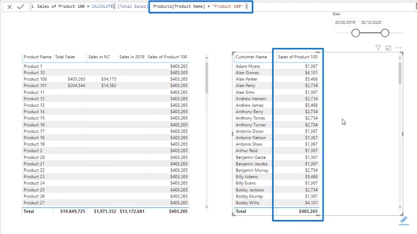The height and width of the screenshot is (234, 417).
Task: Click the date slider track between handles
Action: click(370, 33)
